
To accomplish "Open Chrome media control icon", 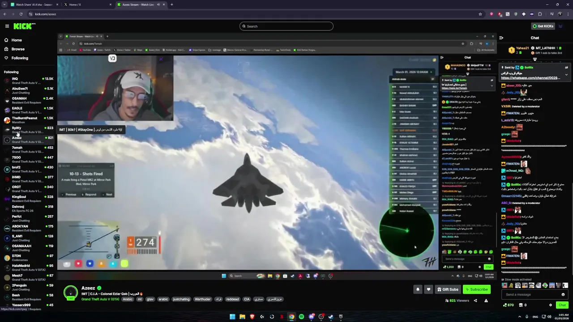I will pyautogui.click(x=551, y=14).
